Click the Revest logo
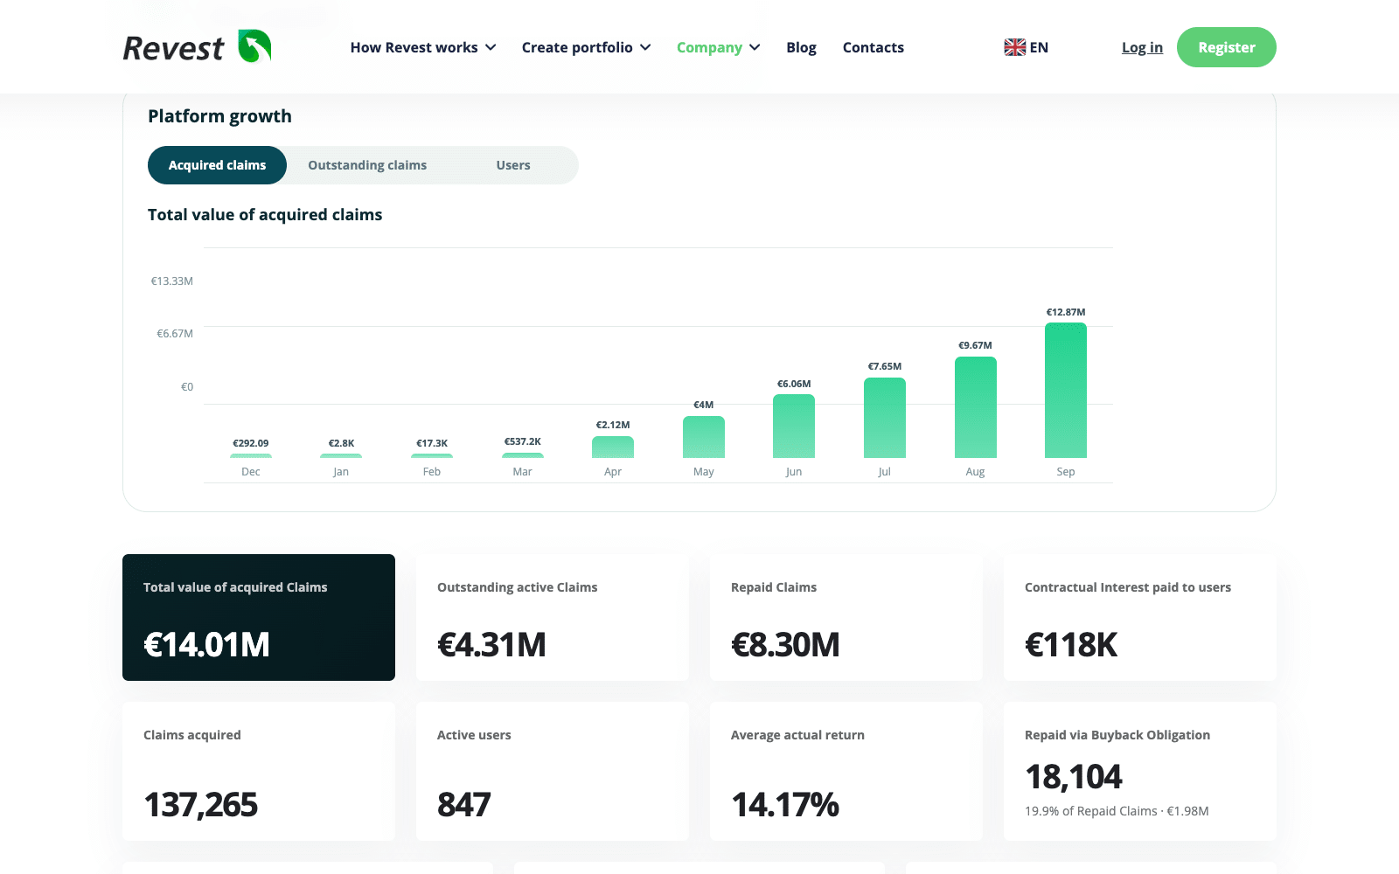 [x=197, y=47]
